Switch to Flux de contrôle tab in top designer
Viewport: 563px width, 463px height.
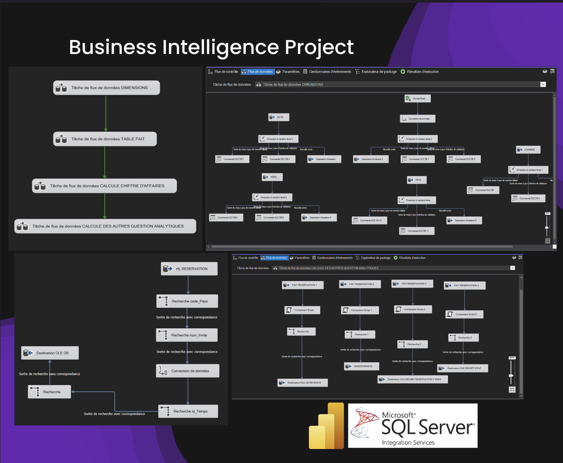tap(223, 72)
